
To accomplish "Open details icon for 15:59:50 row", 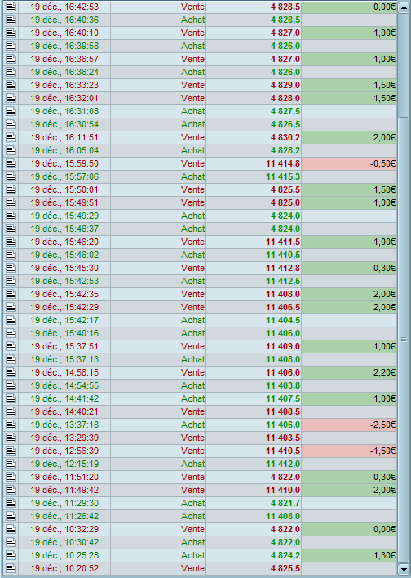I will (x=11, y=163).
